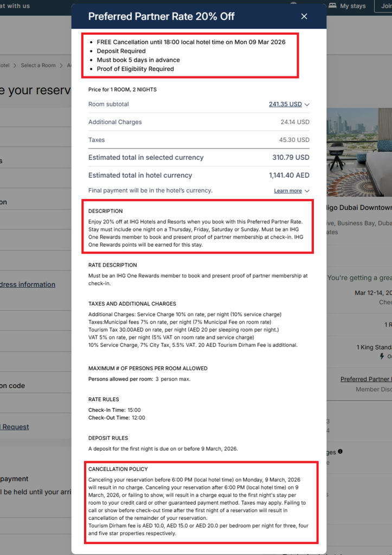Click the 'with us' header menu item
The height and width of the screenshot is (555, 392).
[x=15, y=6]
